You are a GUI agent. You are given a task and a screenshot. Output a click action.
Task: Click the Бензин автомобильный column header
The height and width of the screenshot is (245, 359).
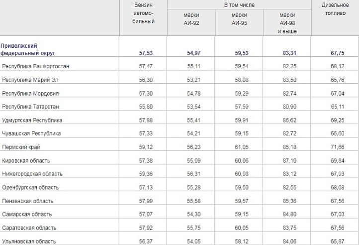pyautogui.click(x=144, y=12)
